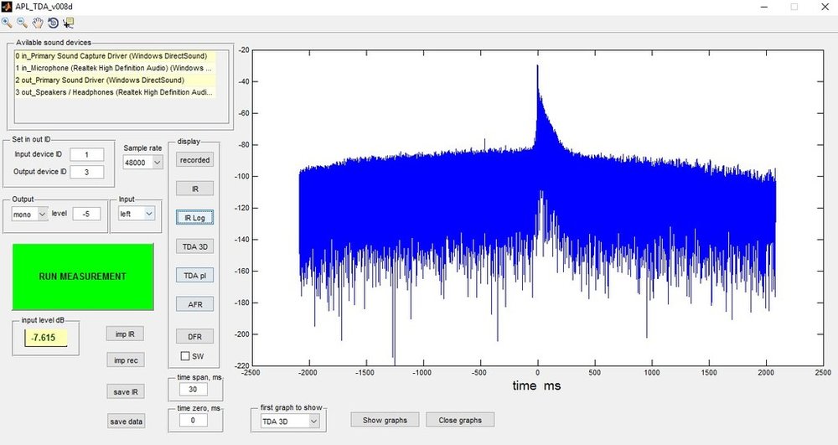The width and height of the screenshot is (838, 445).
Task: Select the Zoom In toolbar icon
Action: pos(7,23)
